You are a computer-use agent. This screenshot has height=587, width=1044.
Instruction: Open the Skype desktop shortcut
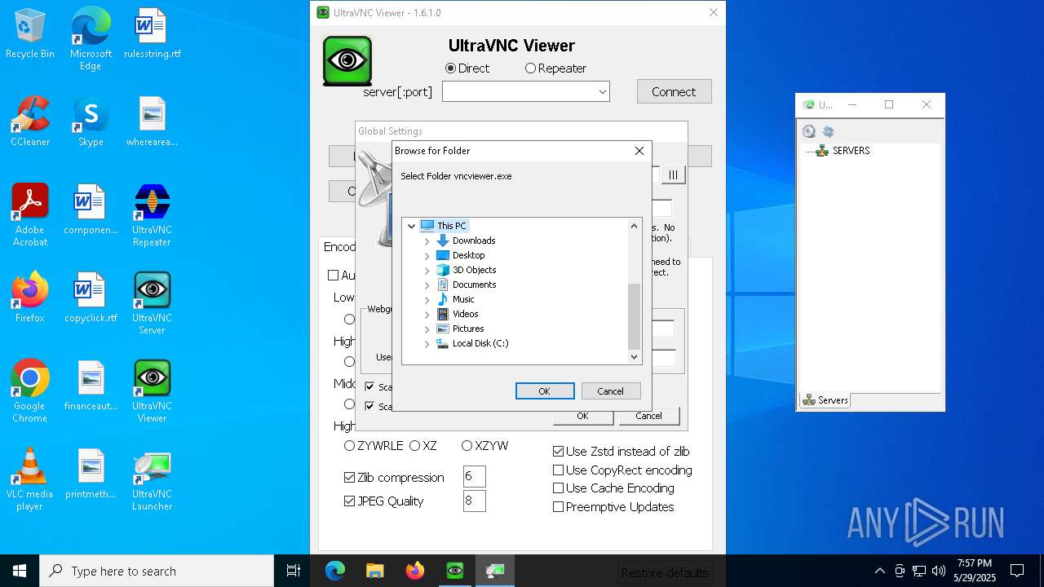pos(91,121)
